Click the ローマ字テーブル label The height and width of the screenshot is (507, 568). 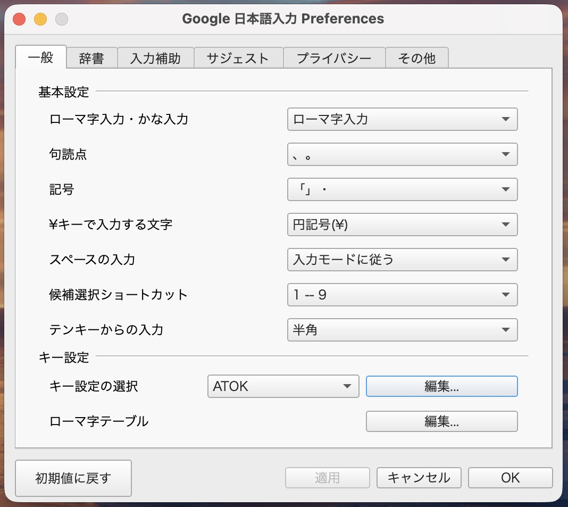[x=99, y=421]
